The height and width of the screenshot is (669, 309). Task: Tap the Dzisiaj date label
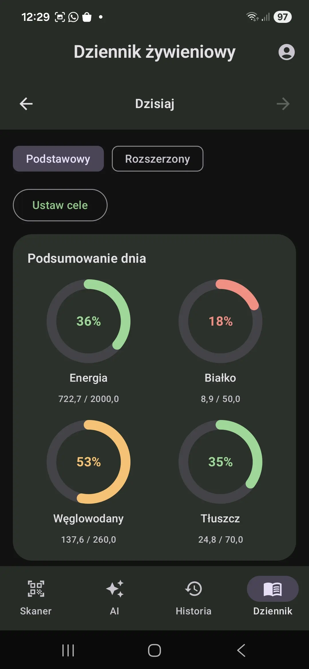(154, 104)
